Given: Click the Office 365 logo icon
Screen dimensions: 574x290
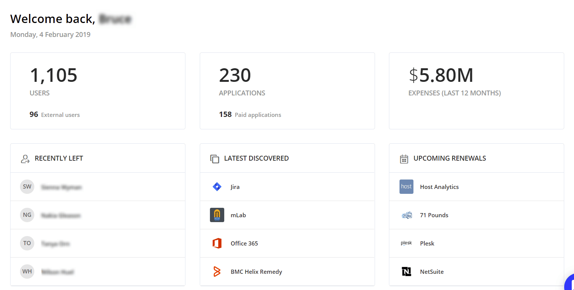Looking at the screenshot, I should click(x=217, y=243).
